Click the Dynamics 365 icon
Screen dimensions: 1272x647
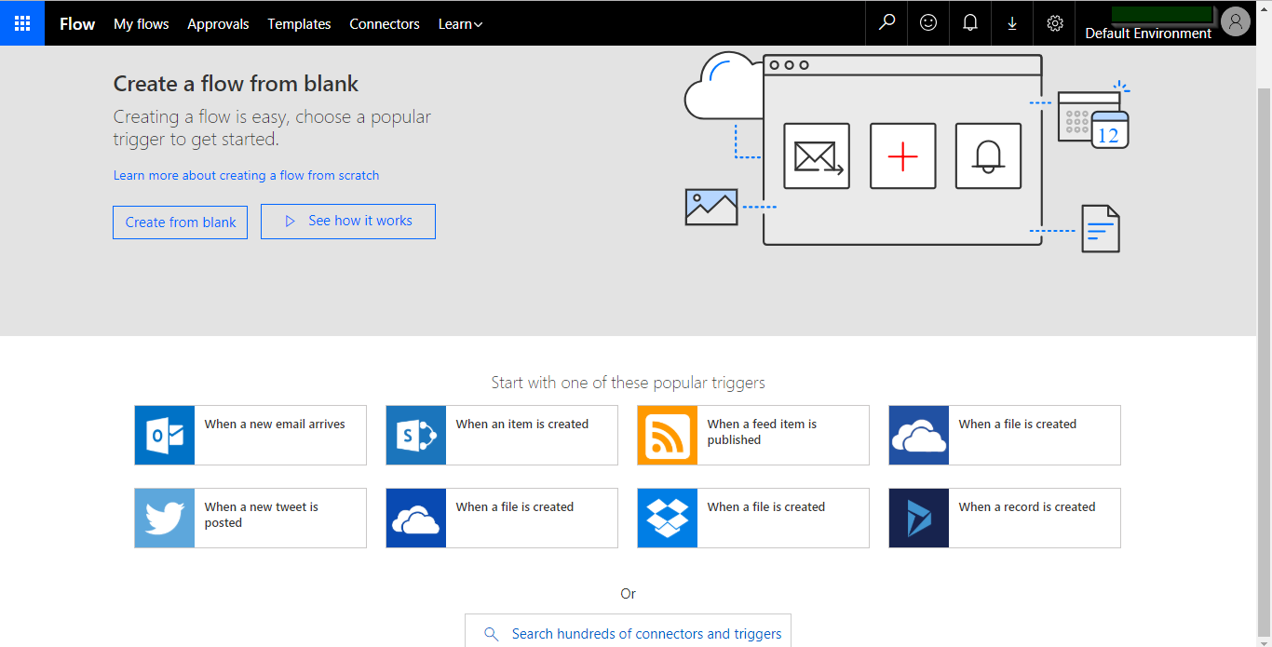[x=919, y=518]
